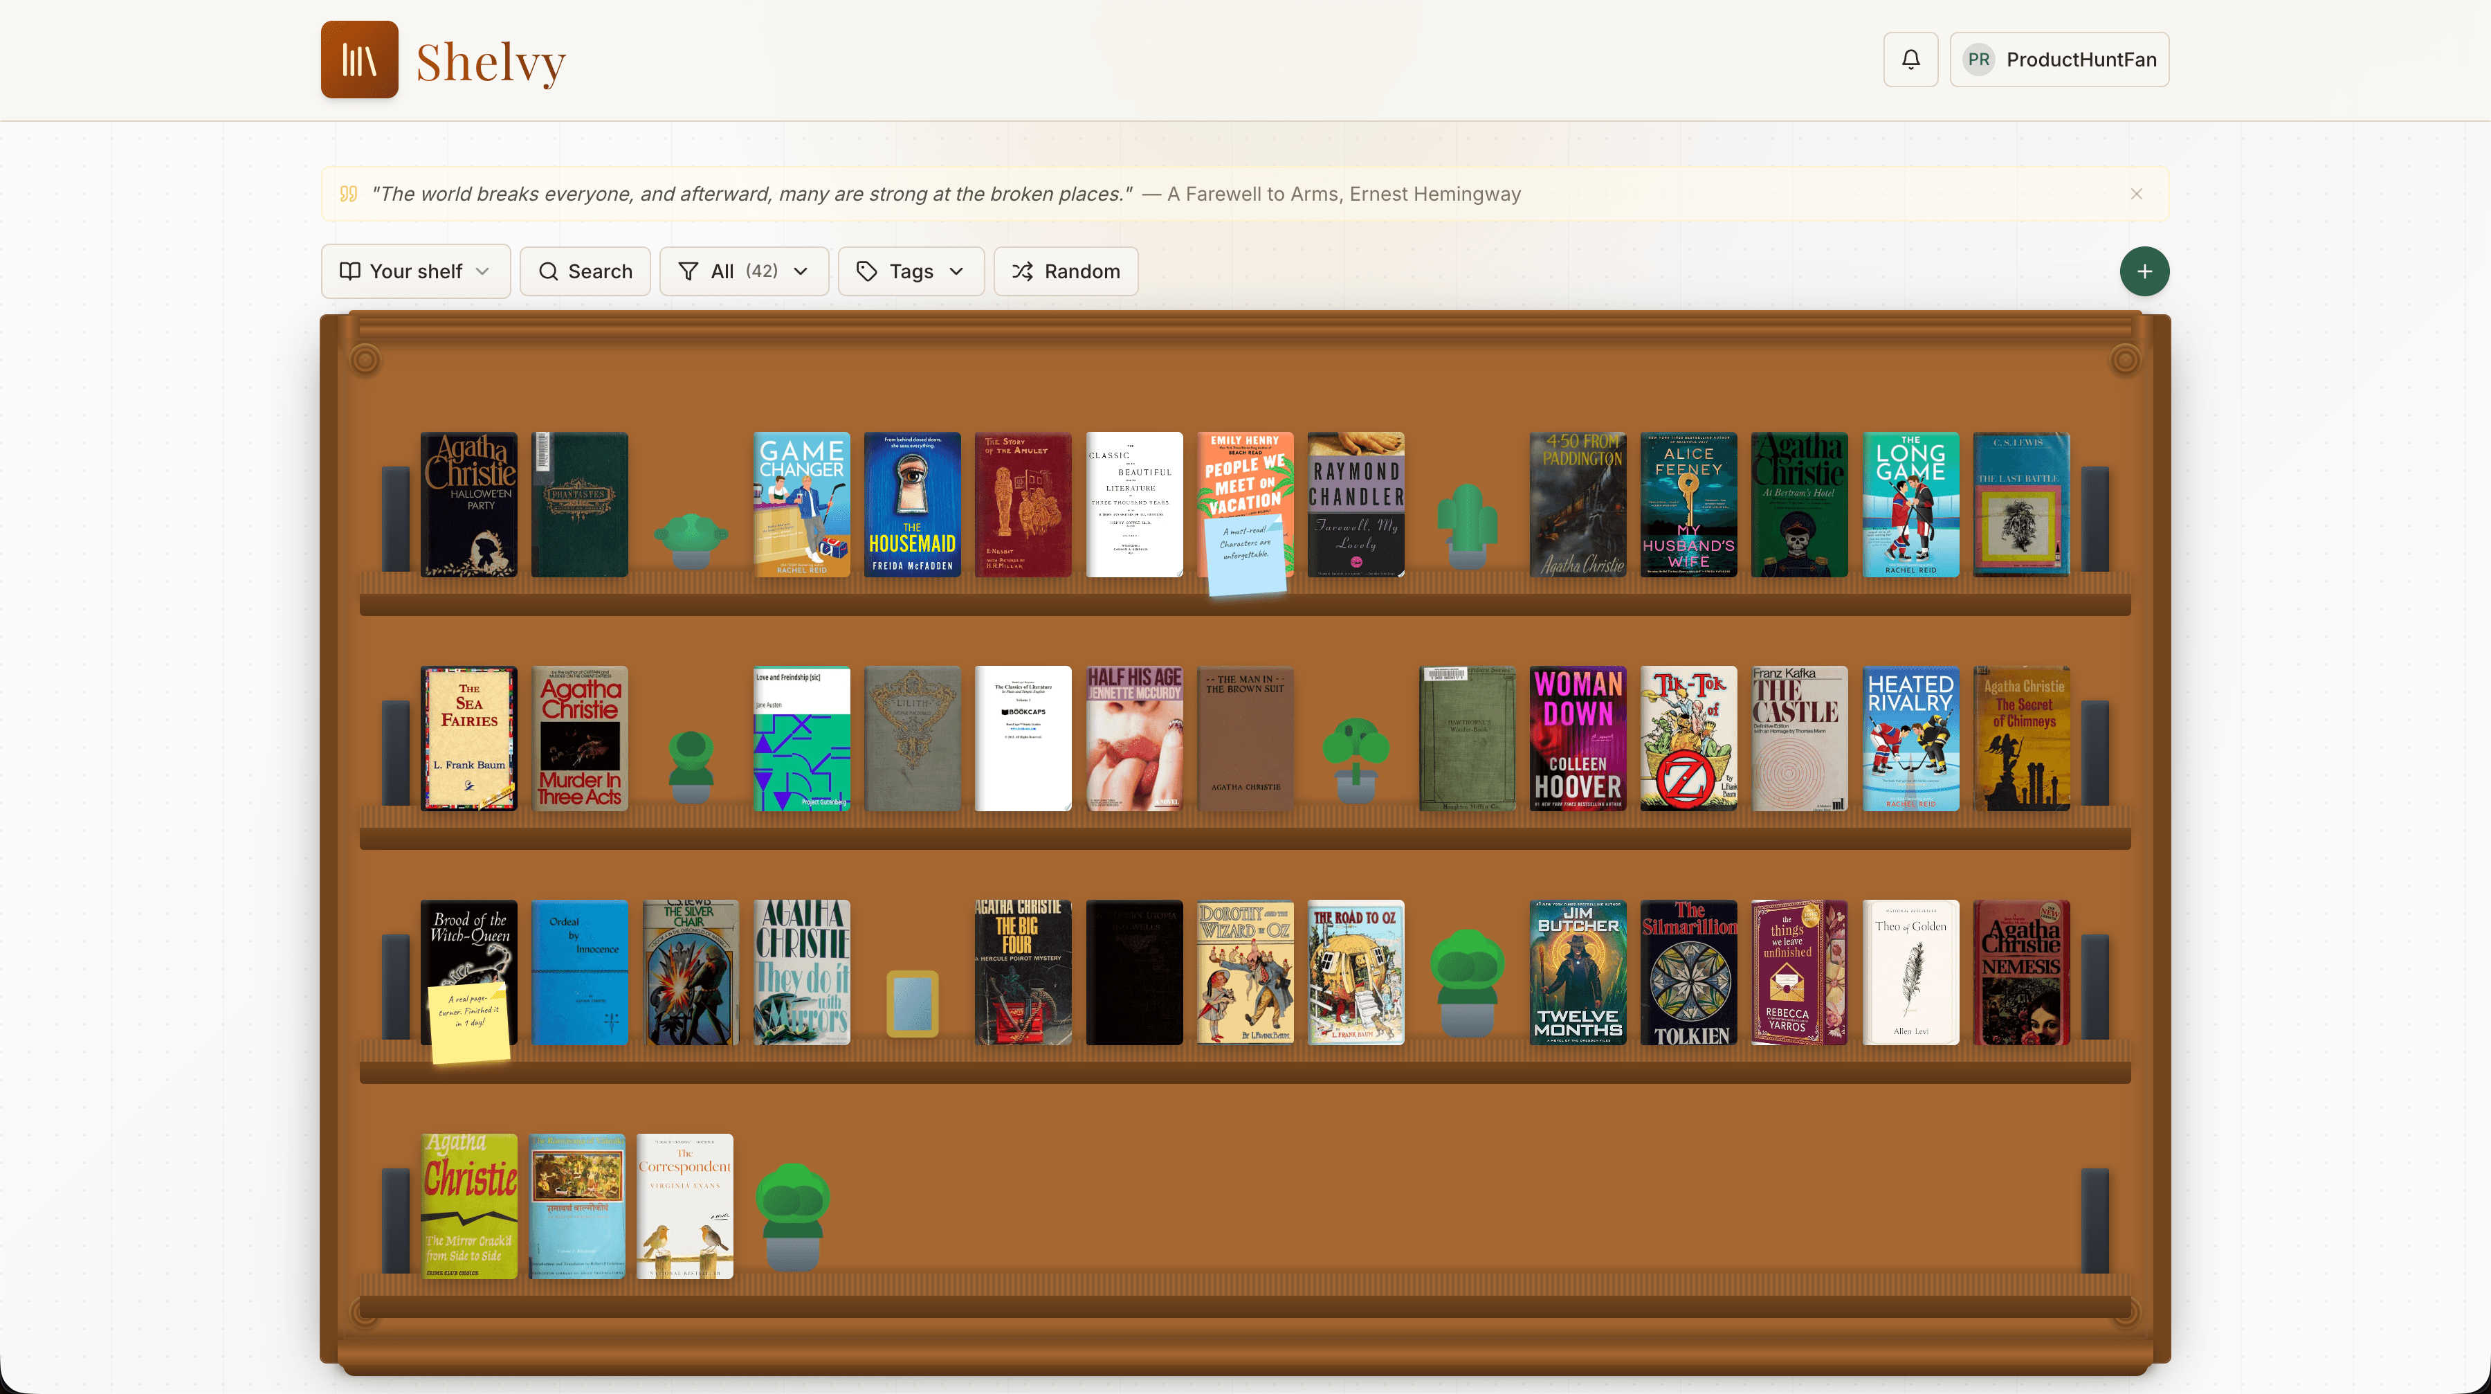Click the cactus plant on the top shelf
Screen dimensions: 2491x1394
pos(1468,523)
